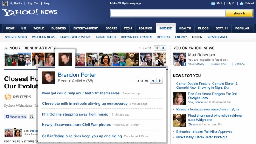This screenshot has height=144, width=256.
Task: Open the BUSINESS navigation tab
Action: click(58, 28)
